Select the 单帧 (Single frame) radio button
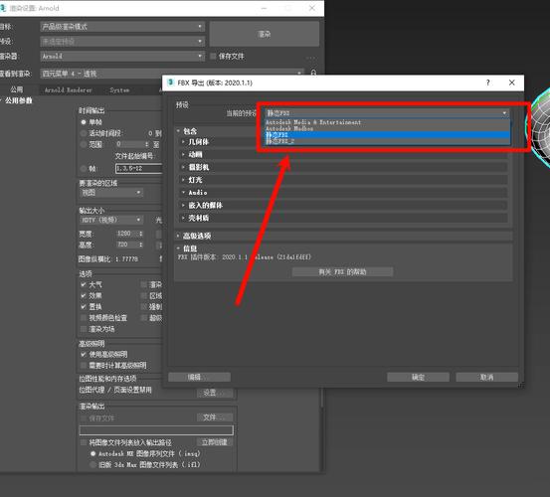This screenshot has height=497, width=550. coord(84,122)
